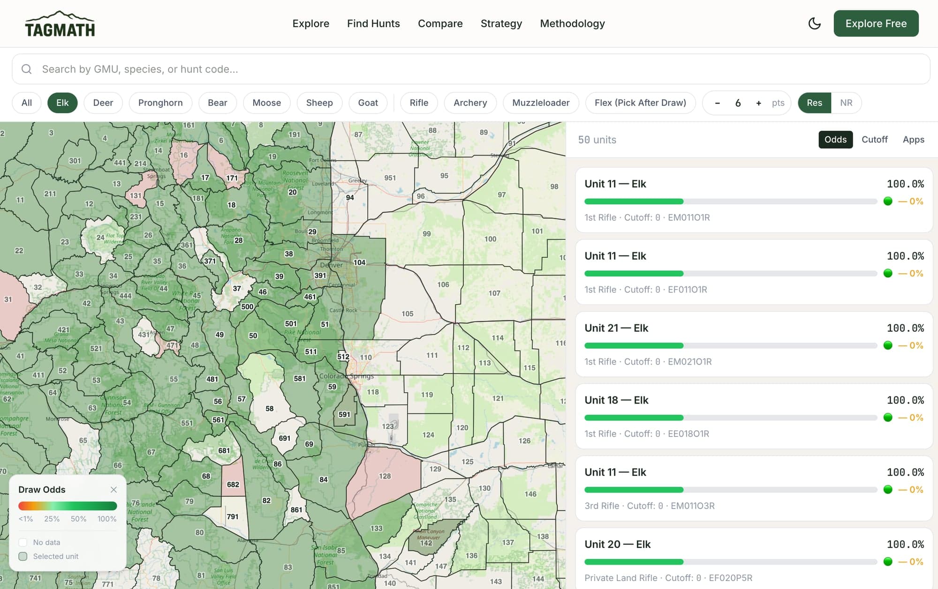
Task: Click the minus icon to decrease points
Action: 717,103
